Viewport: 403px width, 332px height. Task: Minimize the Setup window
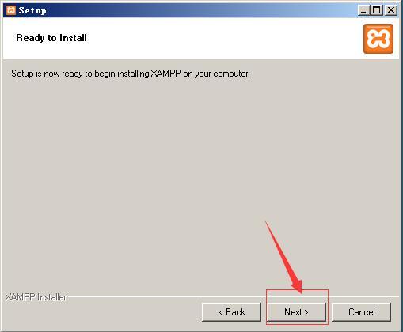point(363,10)
